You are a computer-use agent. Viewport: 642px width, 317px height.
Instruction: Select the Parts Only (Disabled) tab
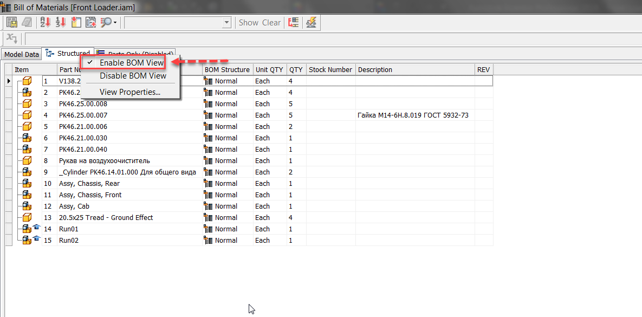(x=134, y=51)
